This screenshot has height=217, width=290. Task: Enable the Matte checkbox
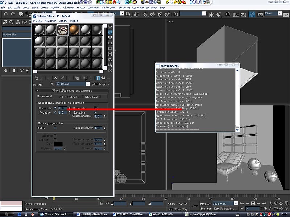(x=55, y=128)
